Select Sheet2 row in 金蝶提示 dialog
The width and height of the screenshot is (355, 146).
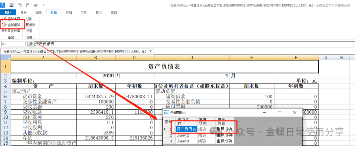(183, 135)
